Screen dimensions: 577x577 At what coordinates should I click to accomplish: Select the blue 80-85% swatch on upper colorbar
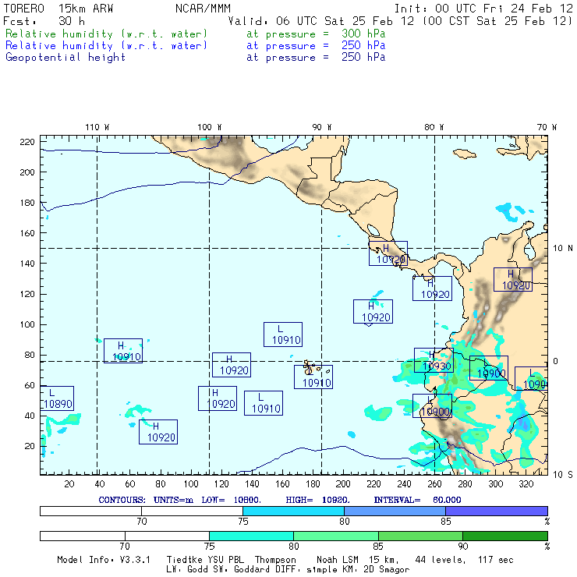[x=395, y=511]
